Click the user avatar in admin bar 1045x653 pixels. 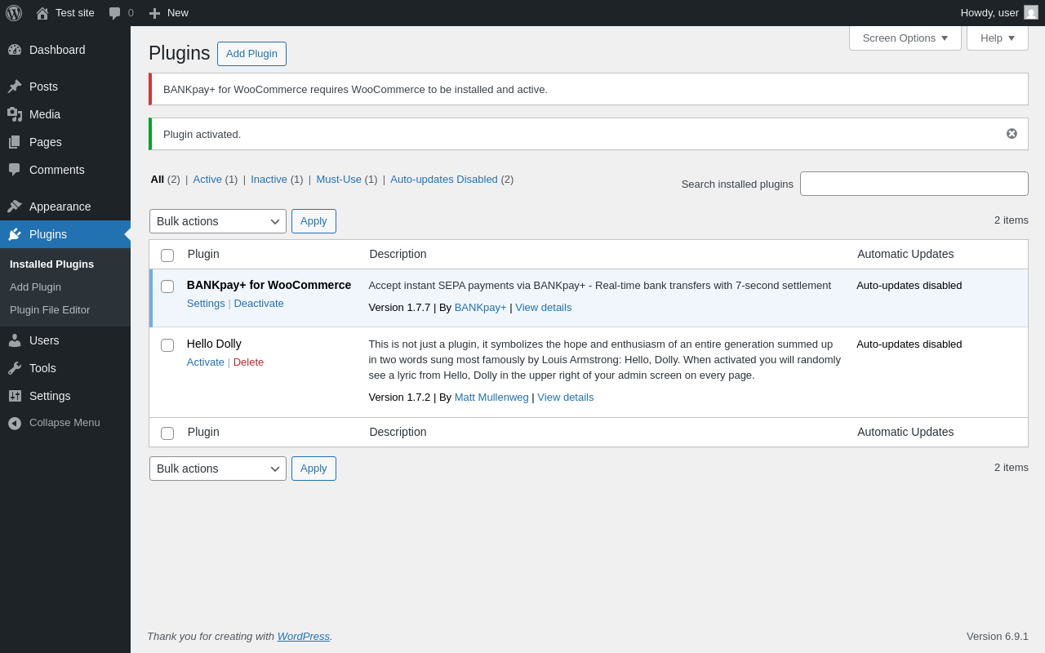click(1031, 13)
